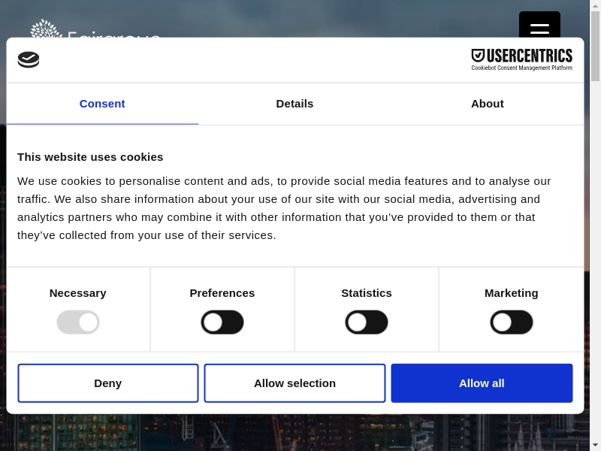Click the Marketing label text
Image resolution: width=601 pixels, height=451 pixels.
pyautogui.click(x=512, y=293)
